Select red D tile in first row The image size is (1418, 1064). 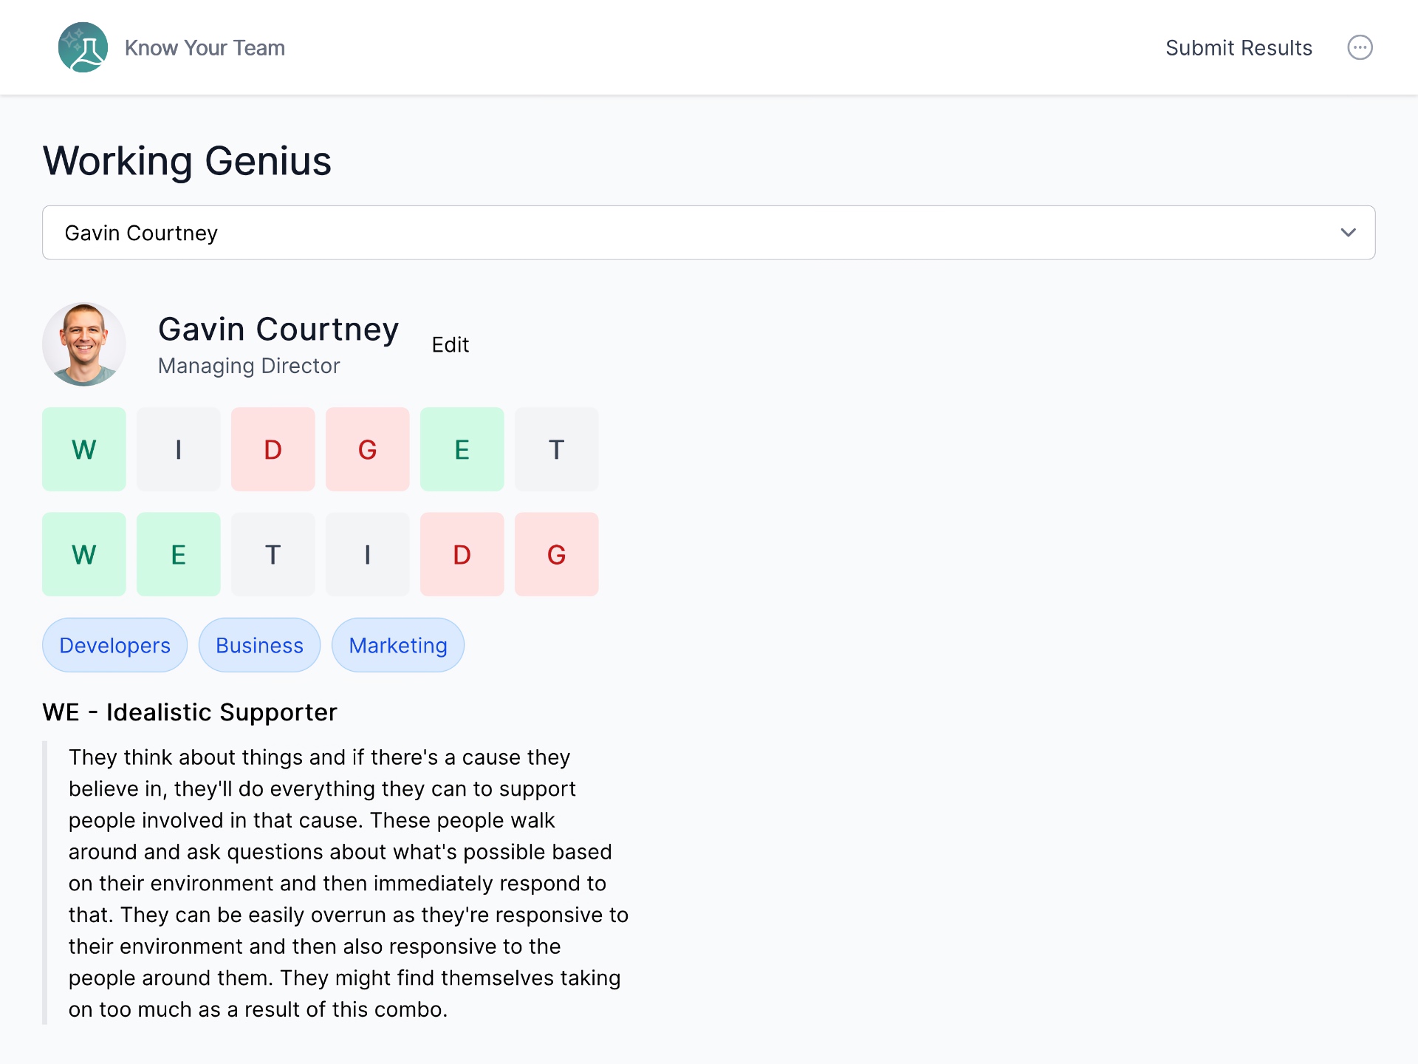pyautogui.click(x=273, y=449)
